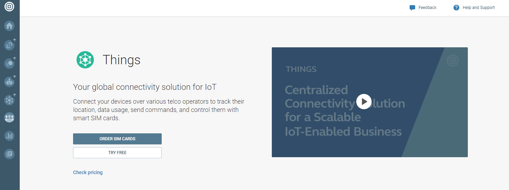
Task: Play the Things intro video
Action: pos(364,102)
